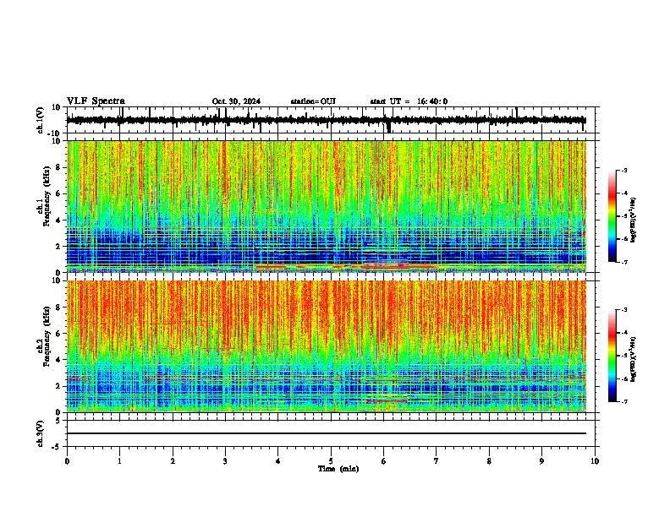Click the 'Time (min)' axis label
Screen dimensions: 670x517
[338, 469]
